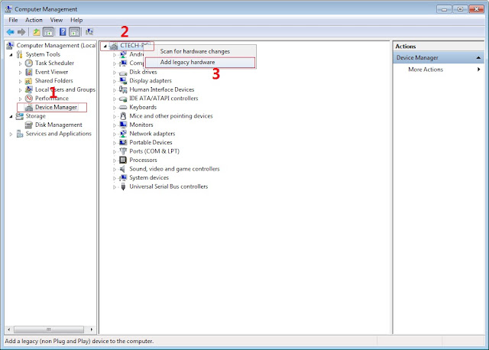Expand the Network adapters category
The width and height of the screenshot is (489, 350).
[115, 134]
